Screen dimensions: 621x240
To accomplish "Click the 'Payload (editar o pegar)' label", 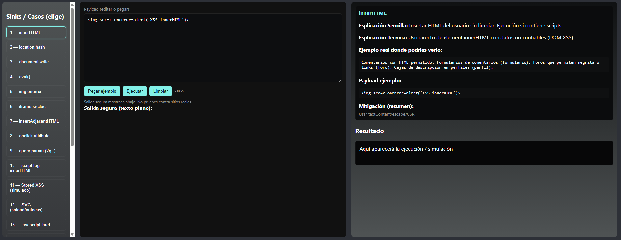I will click(106, 9).
